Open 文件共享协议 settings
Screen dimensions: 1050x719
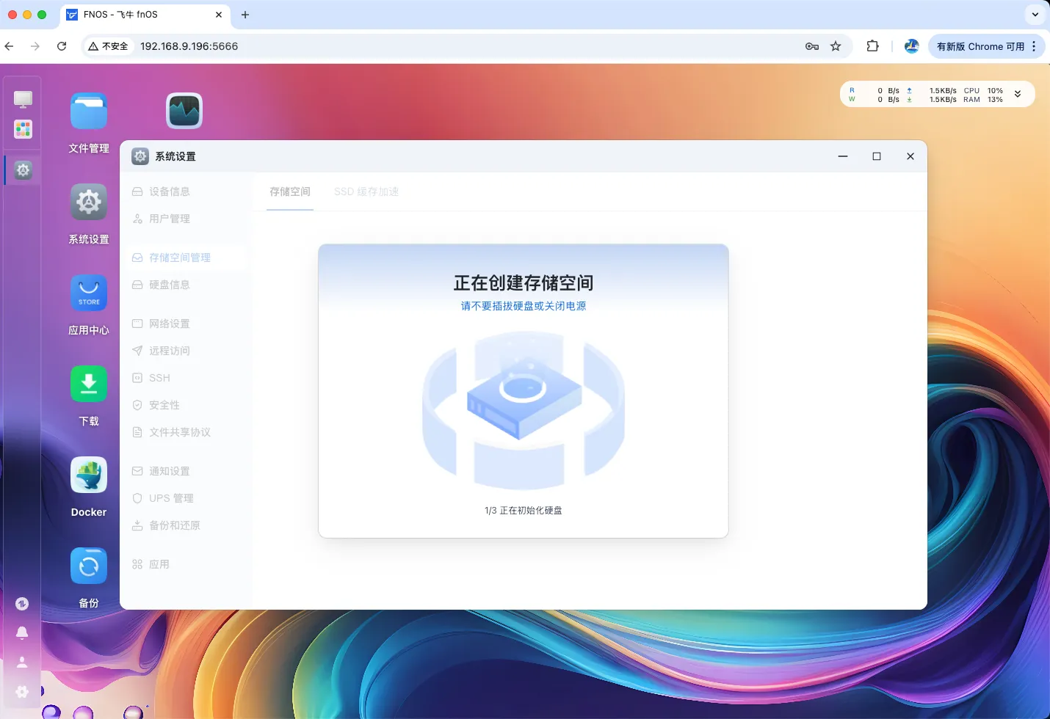[x=178, y=432]
